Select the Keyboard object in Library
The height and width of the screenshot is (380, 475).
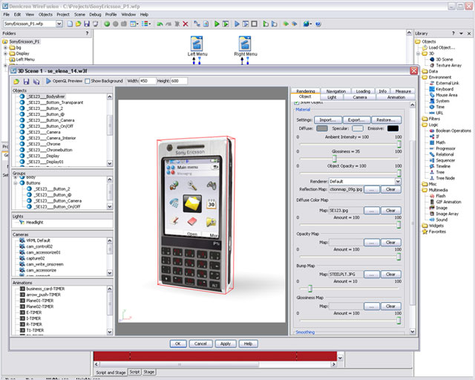tap(444, 89)
